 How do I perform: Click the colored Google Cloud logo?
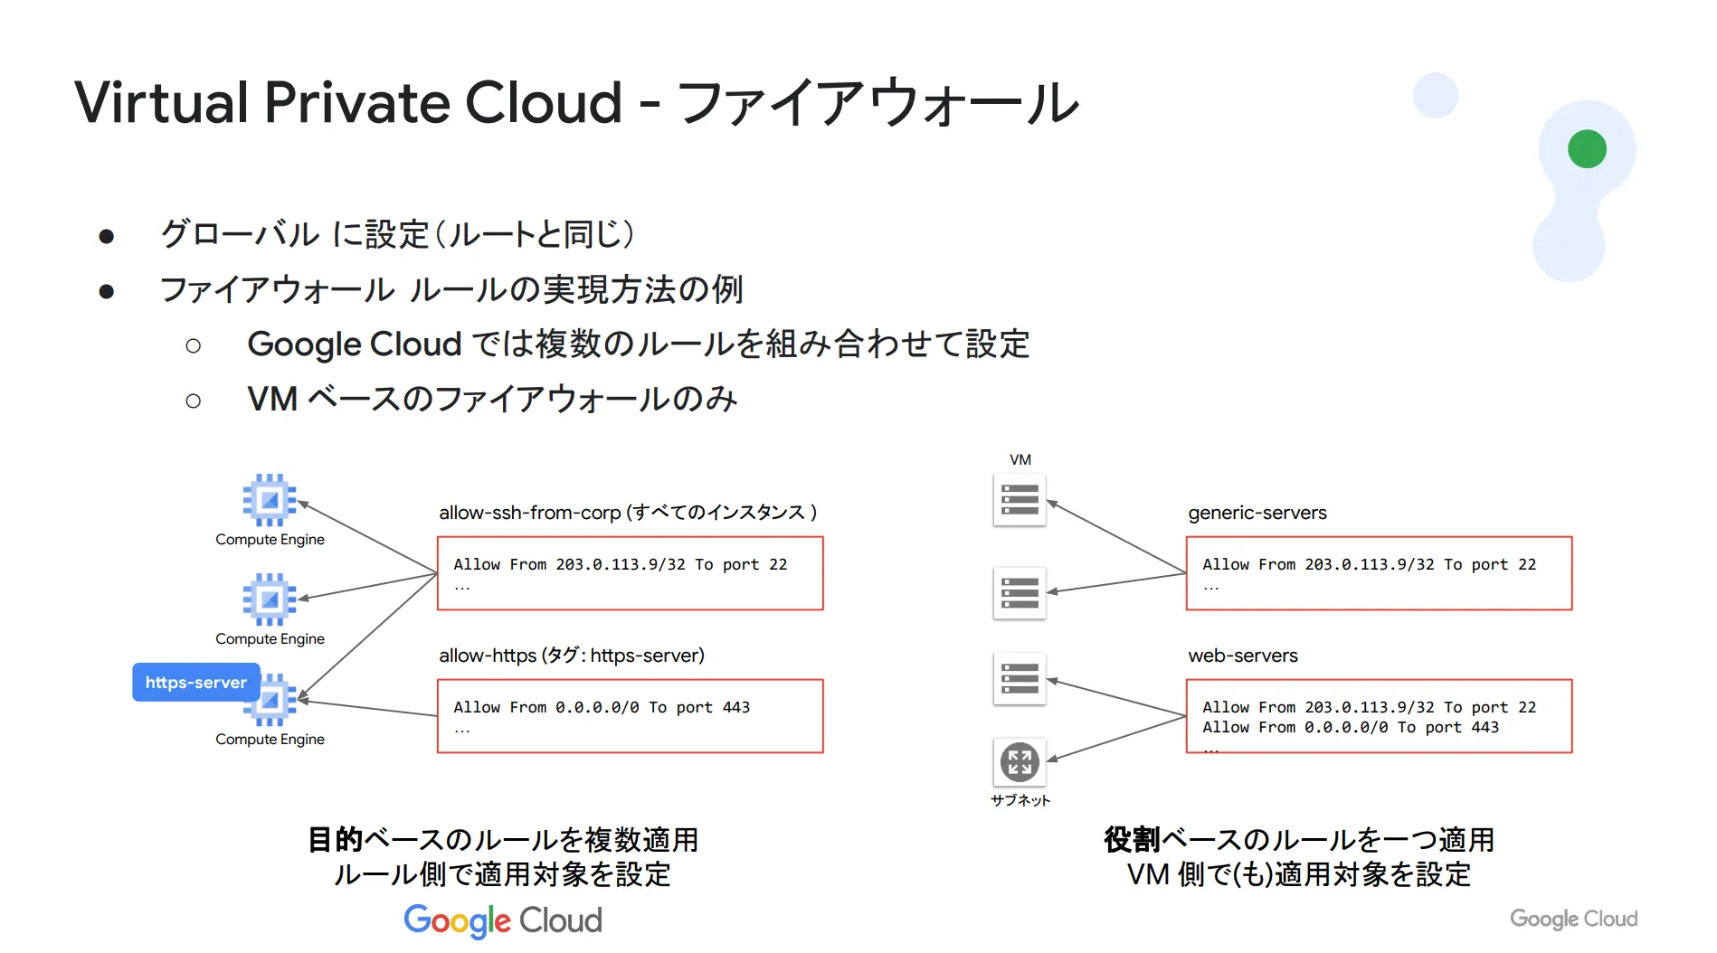(503, 920)
